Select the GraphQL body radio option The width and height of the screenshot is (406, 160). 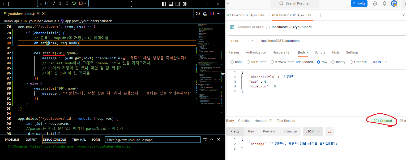352,62
